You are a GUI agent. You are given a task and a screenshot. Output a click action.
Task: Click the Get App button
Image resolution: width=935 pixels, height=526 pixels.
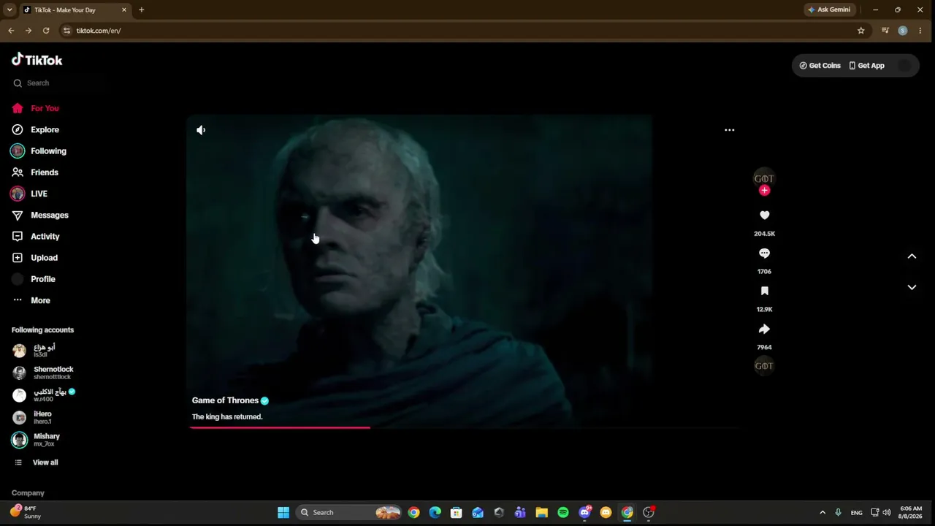pyautogui.click(x=866, y=66)
